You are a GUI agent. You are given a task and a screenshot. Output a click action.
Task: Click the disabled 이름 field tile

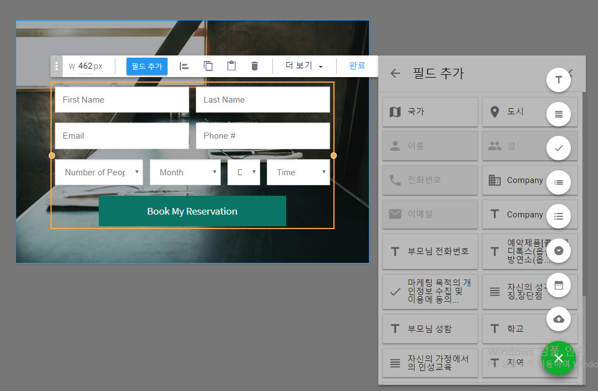[x=430, y=146]
